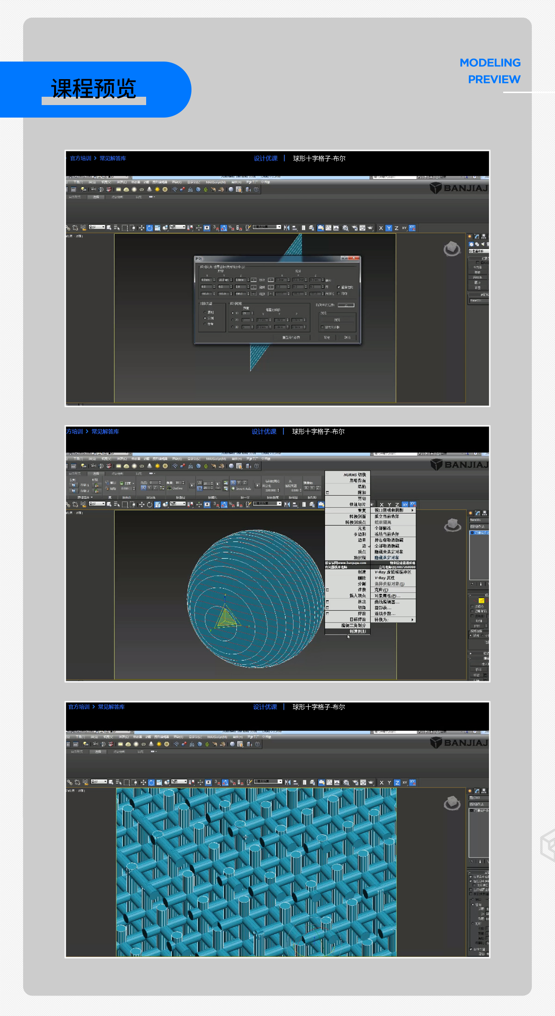
Task: Select 3D radio button in Array dialog
Action: [x=232, y=327]
